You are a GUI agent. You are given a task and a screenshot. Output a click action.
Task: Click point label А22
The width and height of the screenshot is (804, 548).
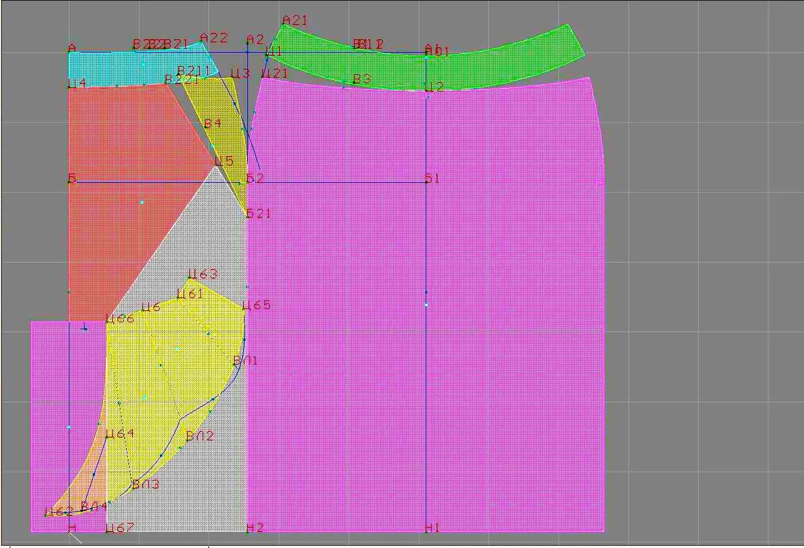[214, 38]
